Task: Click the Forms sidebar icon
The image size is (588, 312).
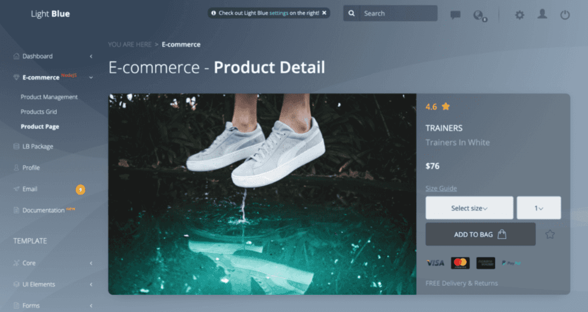Action: 16,306
